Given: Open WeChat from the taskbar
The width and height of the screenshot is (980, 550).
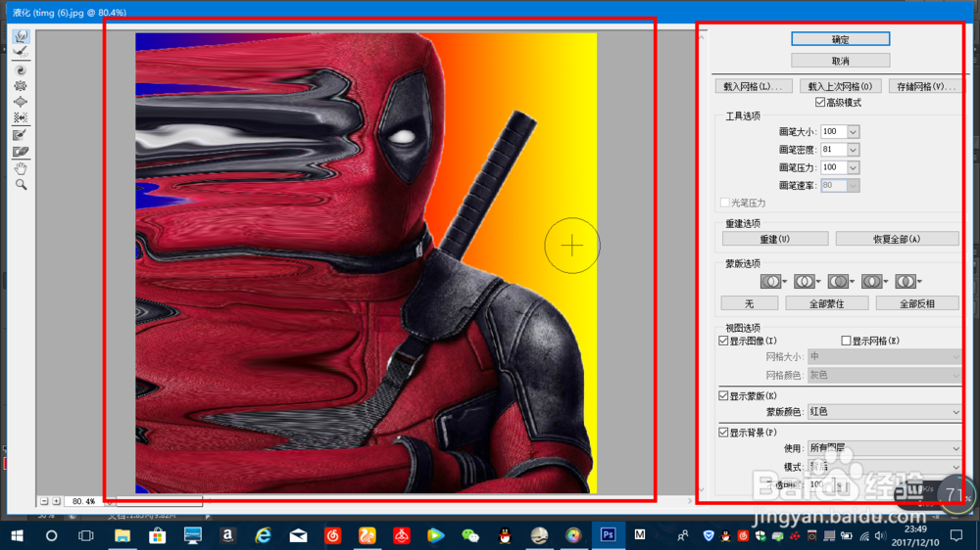Looking at the screenshot, I should point(470,535).
